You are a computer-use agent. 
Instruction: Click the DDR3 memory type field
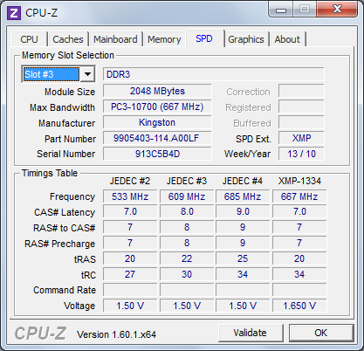pos(214,74)
